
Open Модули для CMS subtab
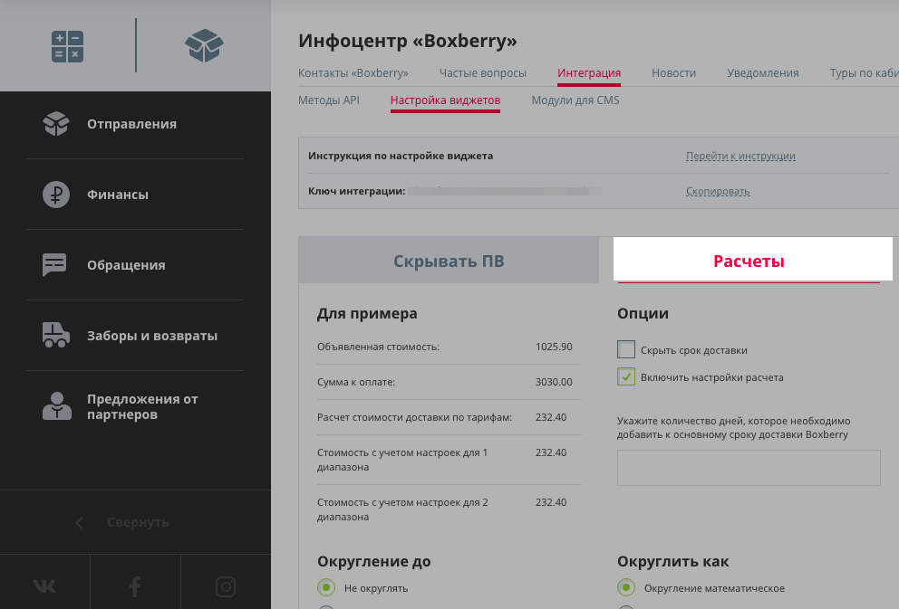575,100
